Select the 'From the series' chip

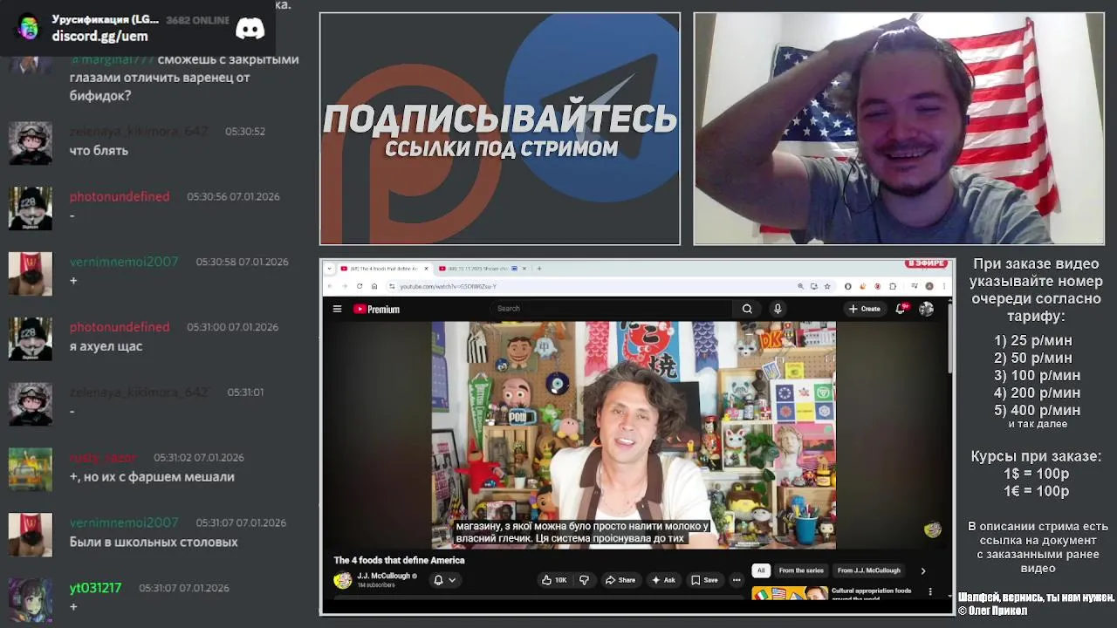(x=801, y=570)
